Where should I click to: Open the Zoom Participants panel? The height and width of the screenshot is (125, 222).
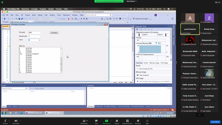tap(84, 122)
